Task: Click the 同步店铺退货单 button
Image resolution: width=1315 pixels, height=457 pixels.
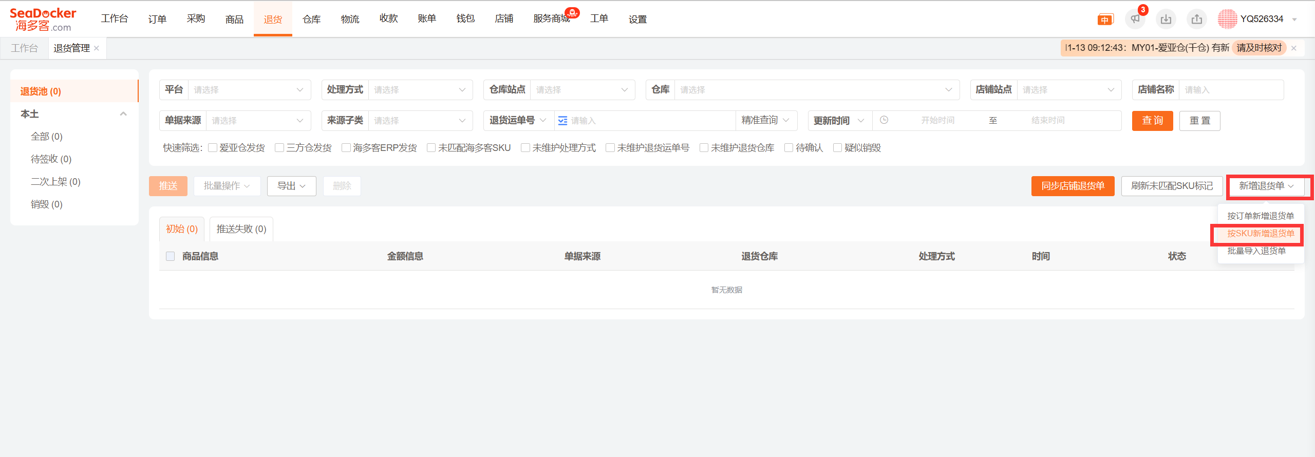Action: pyautogui.click(x=1073, y=186)
